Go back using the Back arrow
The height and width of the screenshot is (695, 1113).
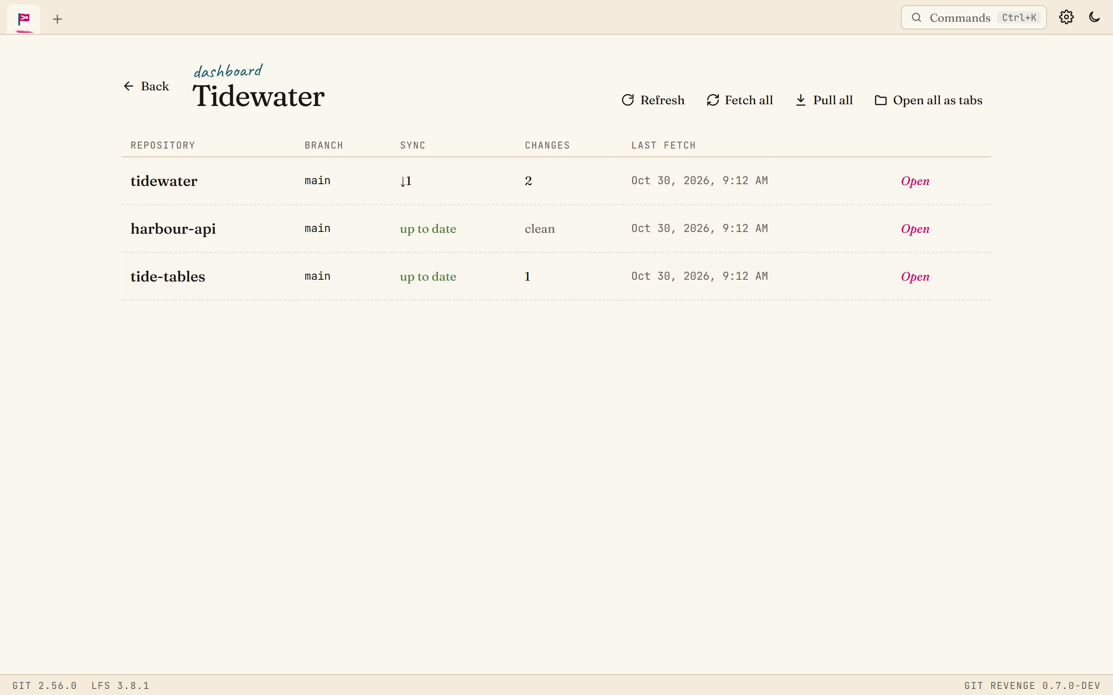click(146, 86)
